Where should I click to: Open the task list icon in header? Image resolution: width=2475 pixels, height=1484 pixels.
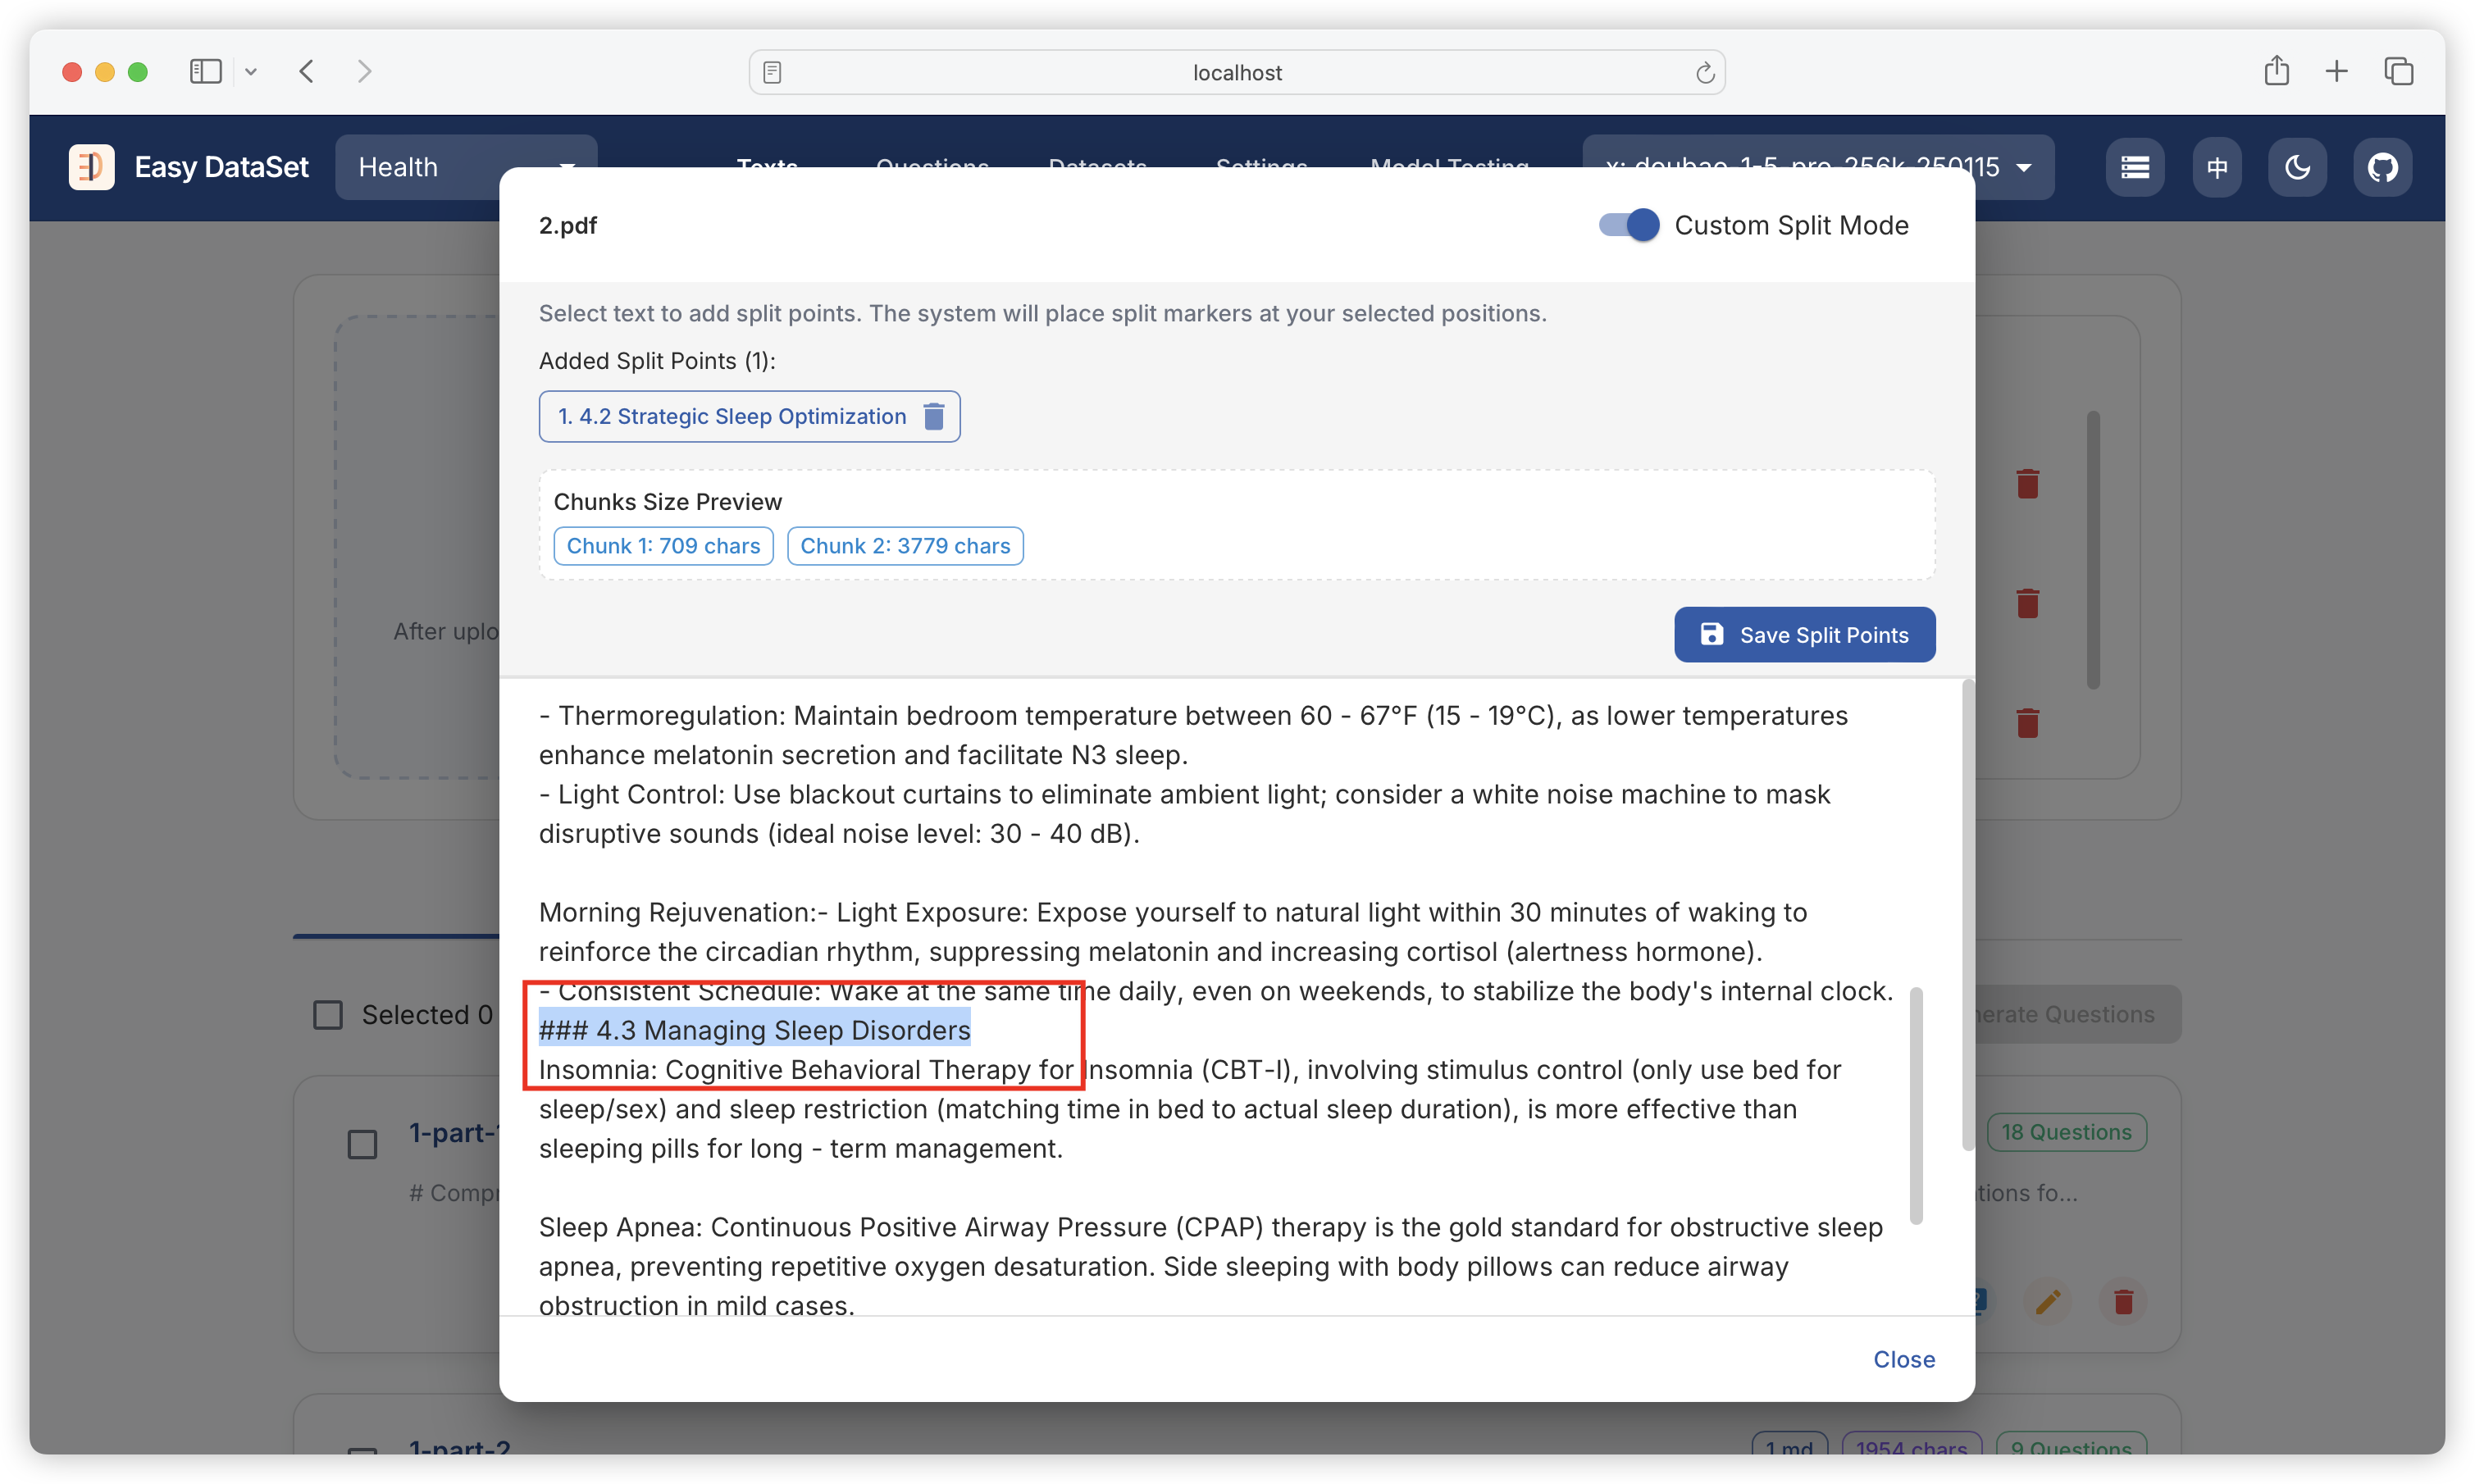click(x=2134, y=167)
